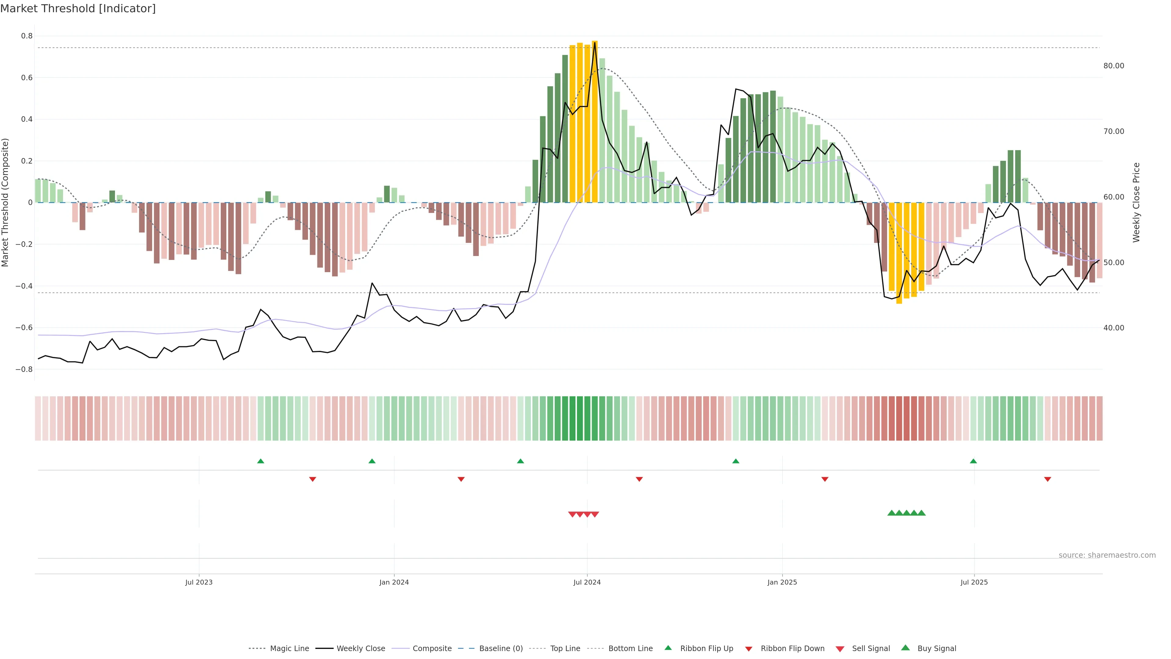Screen dimensions: 1171x659
Task: Click the Ribbon Flip Up marker near Jan 2024
Action: (x=372, y=461)
